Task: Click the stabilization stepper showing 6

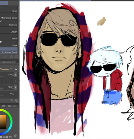Action: coord(13,94)
